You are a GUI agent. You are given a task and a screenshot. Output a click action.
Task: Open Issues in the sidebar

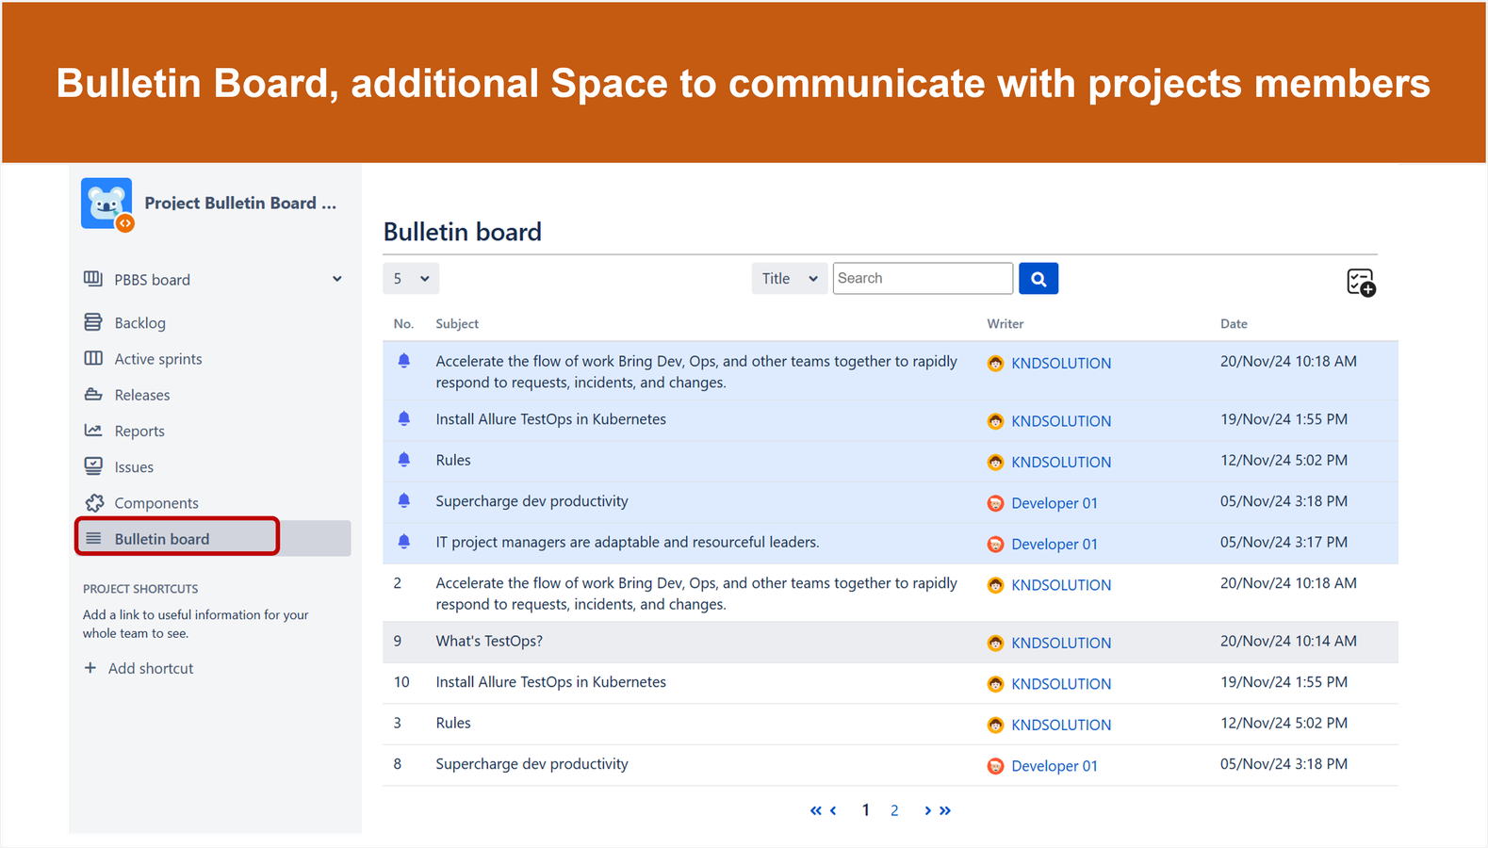click(134, 466)
